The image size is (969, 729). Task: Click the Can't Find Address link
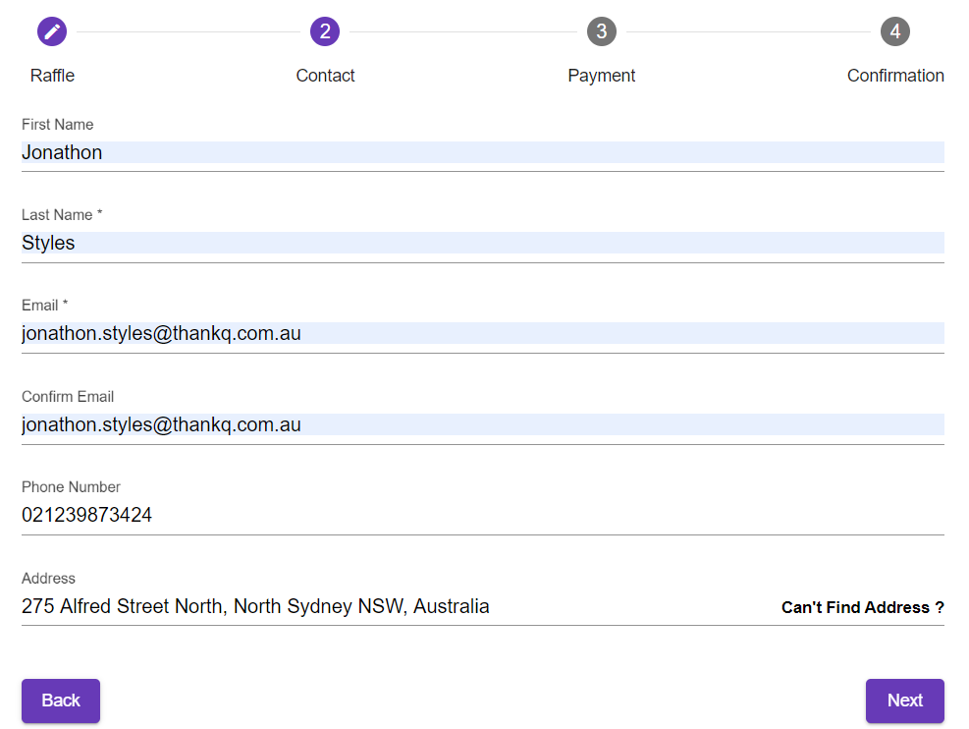point(862,607)
